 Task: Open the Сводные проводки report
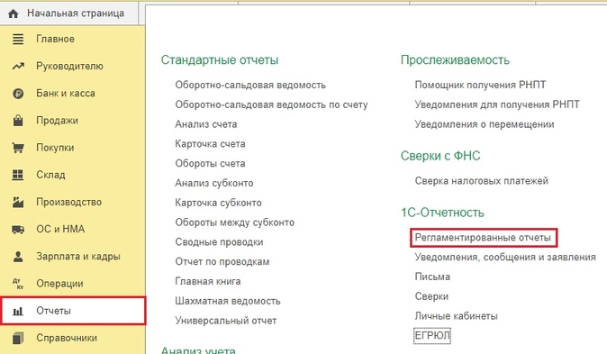[x=219, y=242]
